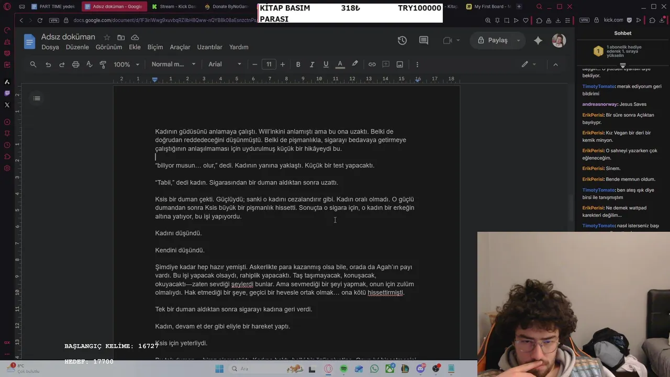The width and height of the screenshot is (670, 377).
Task: Toggle bold formatting
Action: tap(298, 64)
